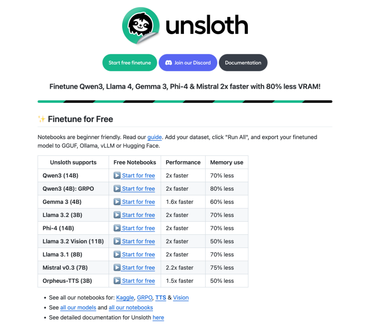This screenshot has height=325, width=366.
Task: Click the Unsloth sloth logo
Action: (x=141, y=25)
